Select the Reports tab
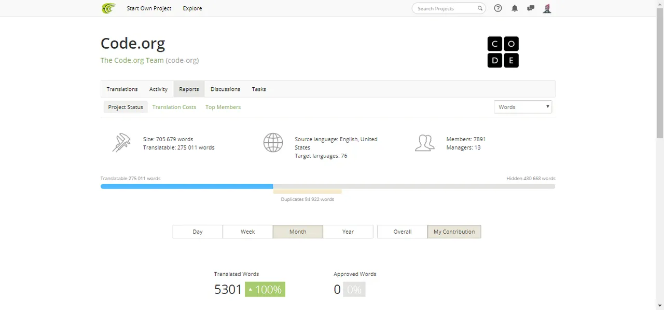 (x=189, y=89)
